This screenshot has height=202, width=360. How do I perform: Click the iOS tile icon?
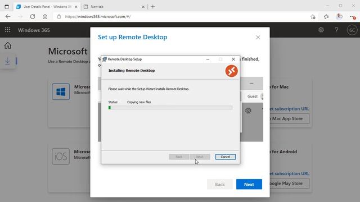pyautogui.click(x=61, y=157)
